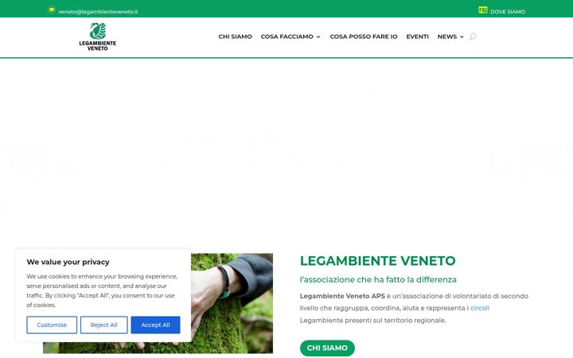
Task: Click the Accept All cookie button
Action: tap(155, 325)
